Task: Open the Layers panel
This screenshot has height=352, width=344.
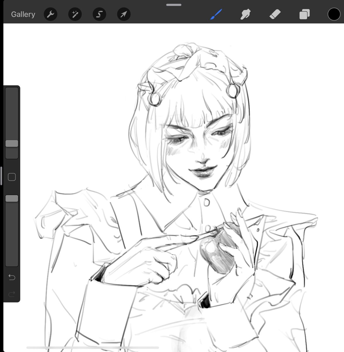Action: 305,14
